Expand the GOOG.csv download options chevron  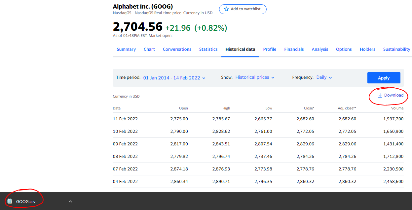pos(70,201)
